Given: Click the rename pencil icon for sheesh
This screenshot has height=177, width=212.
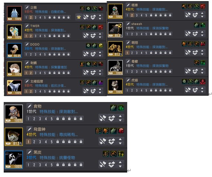Looking at the screenshot, I should (128, 24).
